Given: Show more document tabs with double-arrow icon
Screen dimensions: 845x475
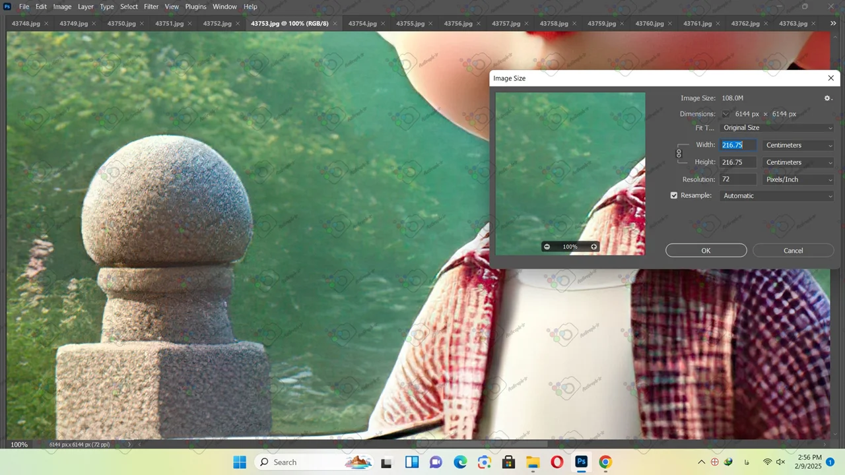Looking at the screenshot, I should (x=832, y=24).
